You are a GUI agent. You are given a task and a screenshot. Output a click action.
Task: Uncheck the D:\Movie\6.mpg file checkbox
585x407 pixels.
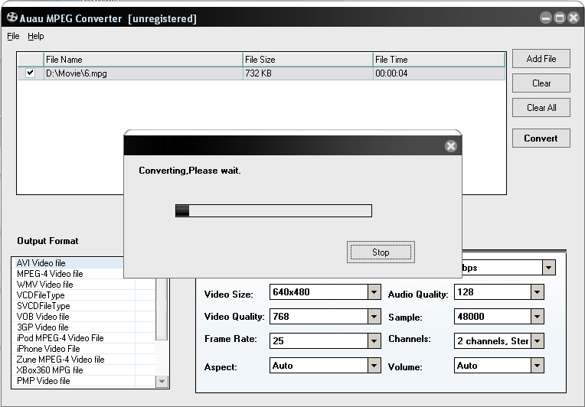pyautogui.click(x=30, y=73)
